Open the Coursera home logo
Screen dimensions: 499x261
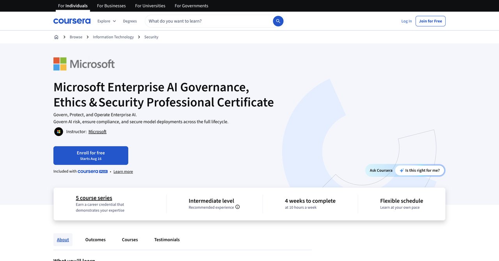click(x=72, y=21)
